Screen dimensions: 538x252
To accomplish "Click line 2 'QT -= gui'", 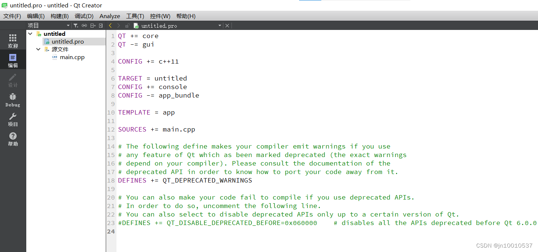I will tap(136, 44).
